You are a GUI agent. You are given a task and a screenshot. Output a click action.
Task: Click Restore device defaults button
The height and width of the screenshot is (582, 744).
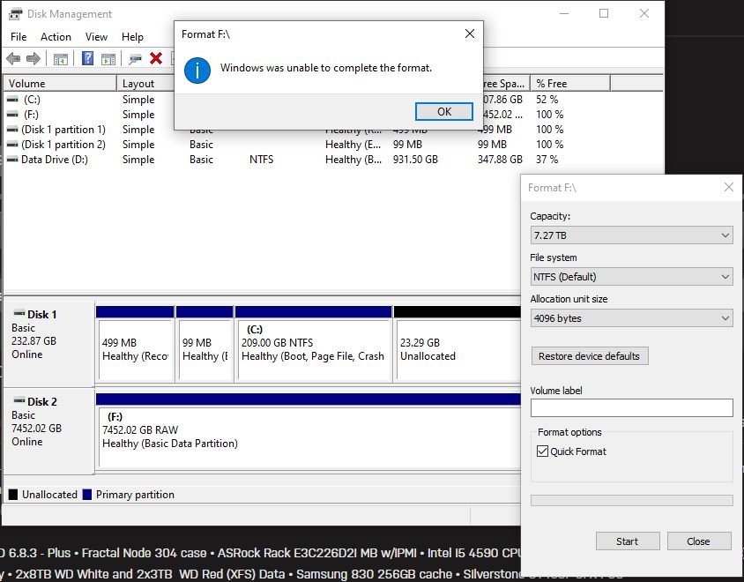590,356
